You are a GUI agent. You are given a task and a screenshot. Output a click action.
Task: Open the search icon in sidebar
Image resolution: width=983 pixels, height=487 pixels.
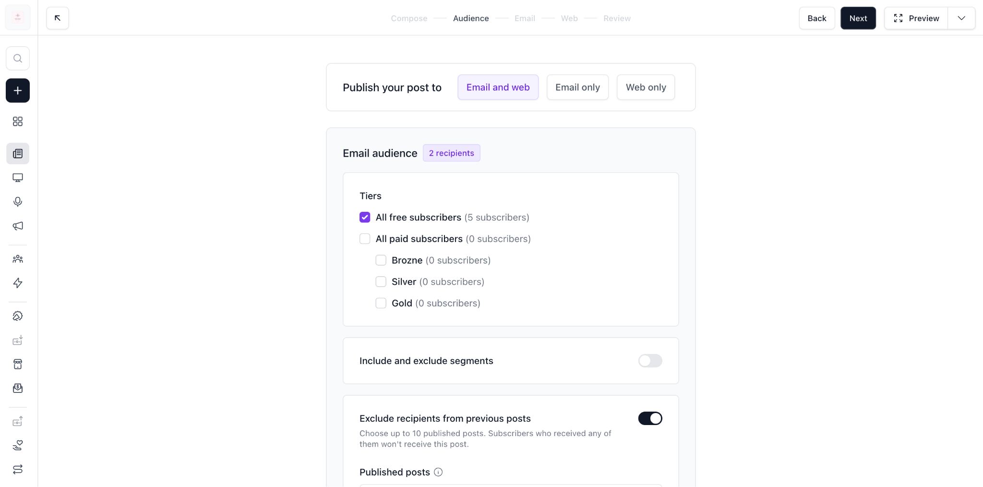pos(18,59)
